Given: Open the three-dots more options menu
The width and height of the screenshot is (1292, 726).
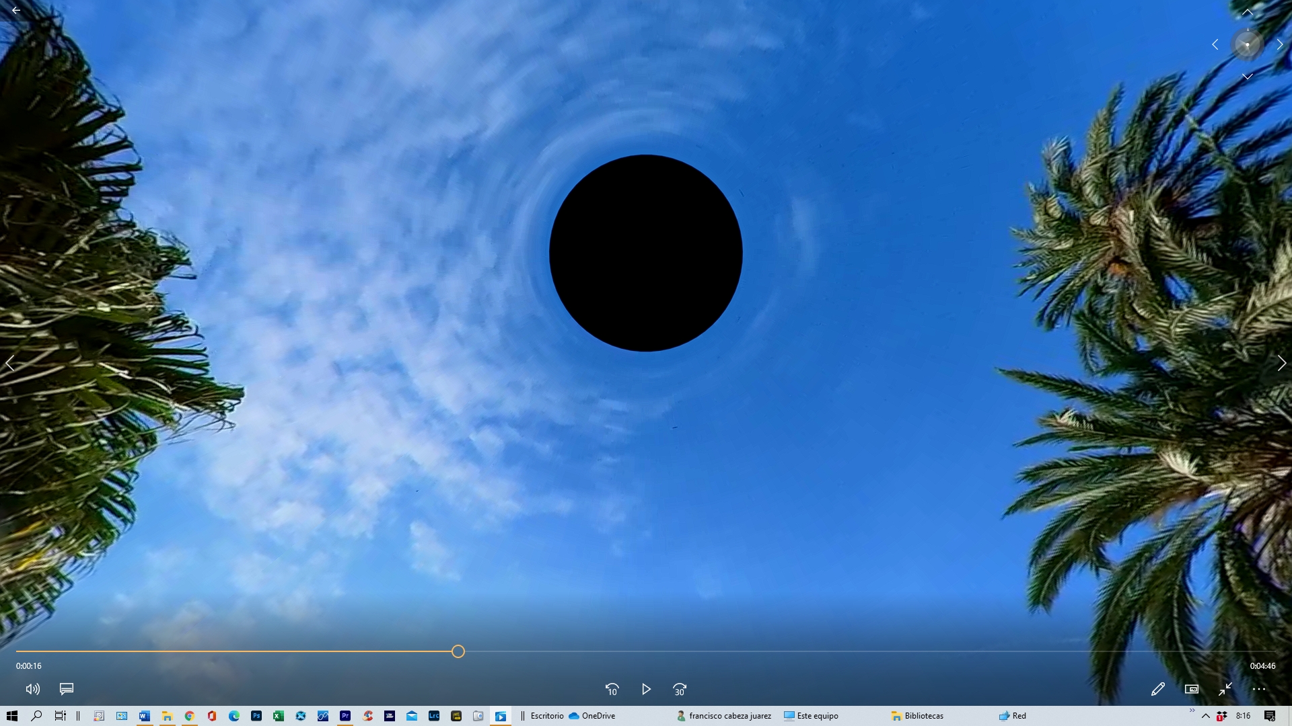Looking at the screenshot, I should (1258, 689).
